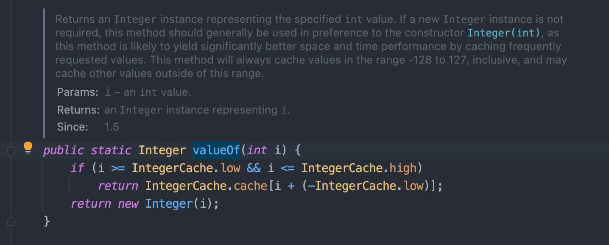
Task: Click the >= operator in the condition
Action: [x=118, y=168]
